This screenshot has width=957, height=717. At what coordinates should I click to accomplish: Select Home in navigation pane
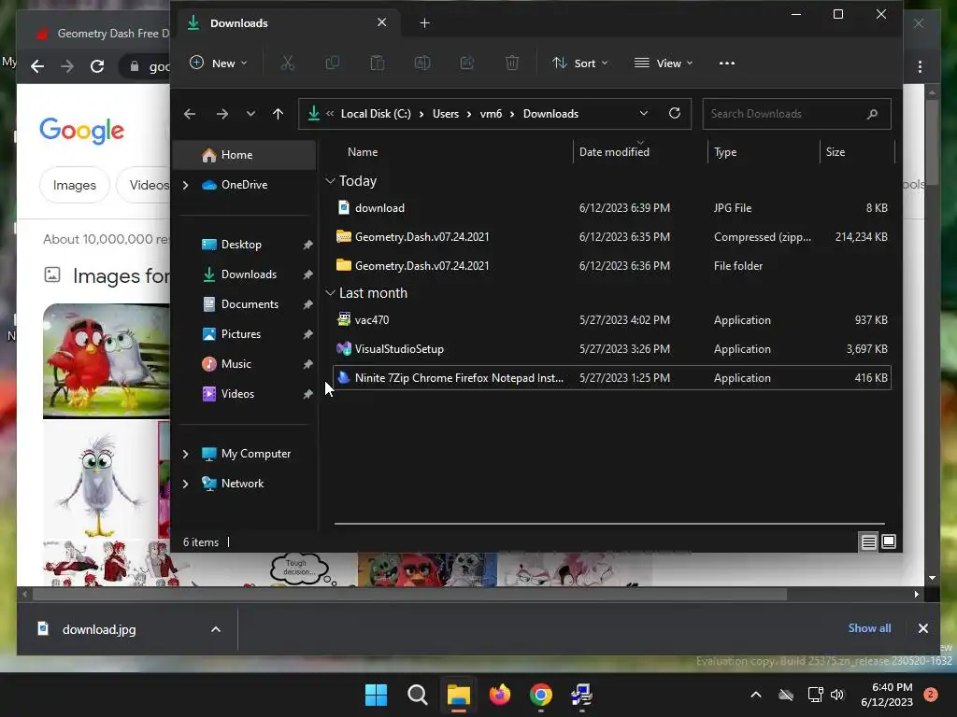[245, 155]
